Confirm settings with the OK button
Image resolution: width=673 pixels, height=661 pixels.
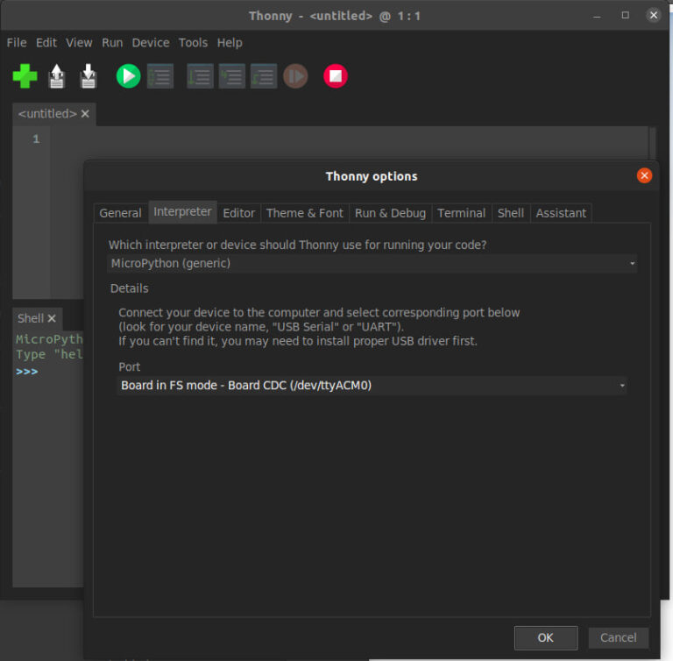545,637
